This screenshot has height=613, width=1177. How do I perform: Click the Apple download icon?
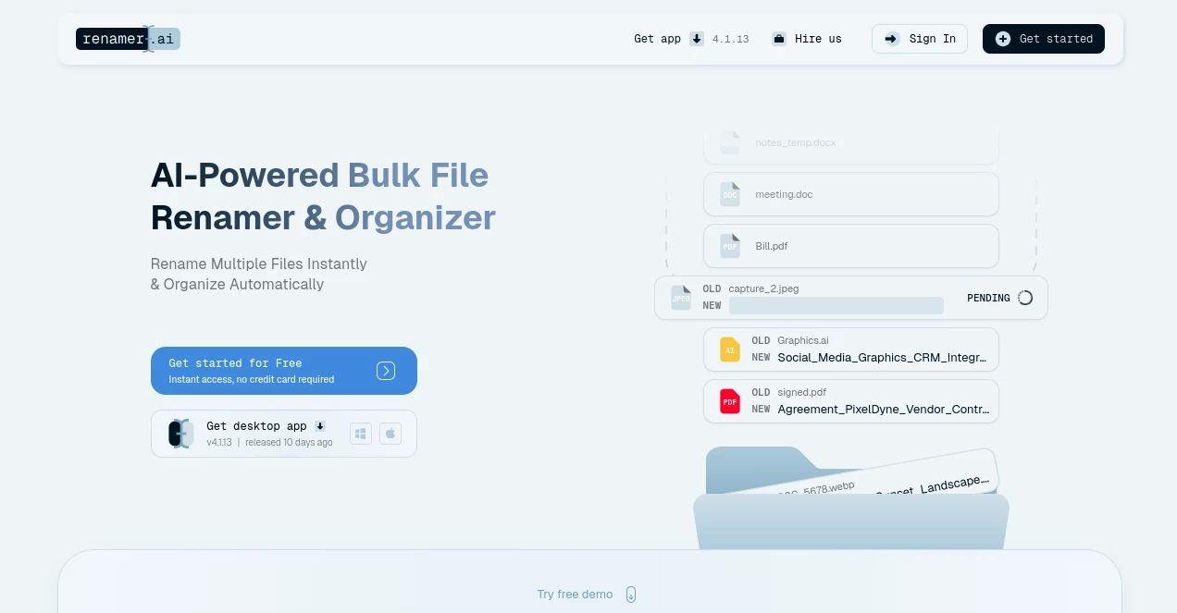point(390,433)
